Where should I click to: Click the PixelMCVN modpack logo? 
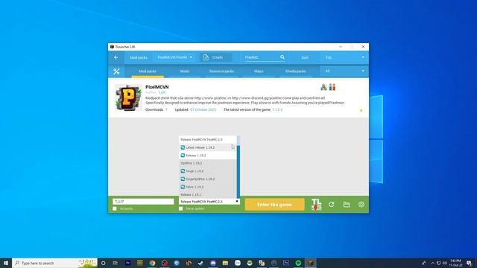128,98
